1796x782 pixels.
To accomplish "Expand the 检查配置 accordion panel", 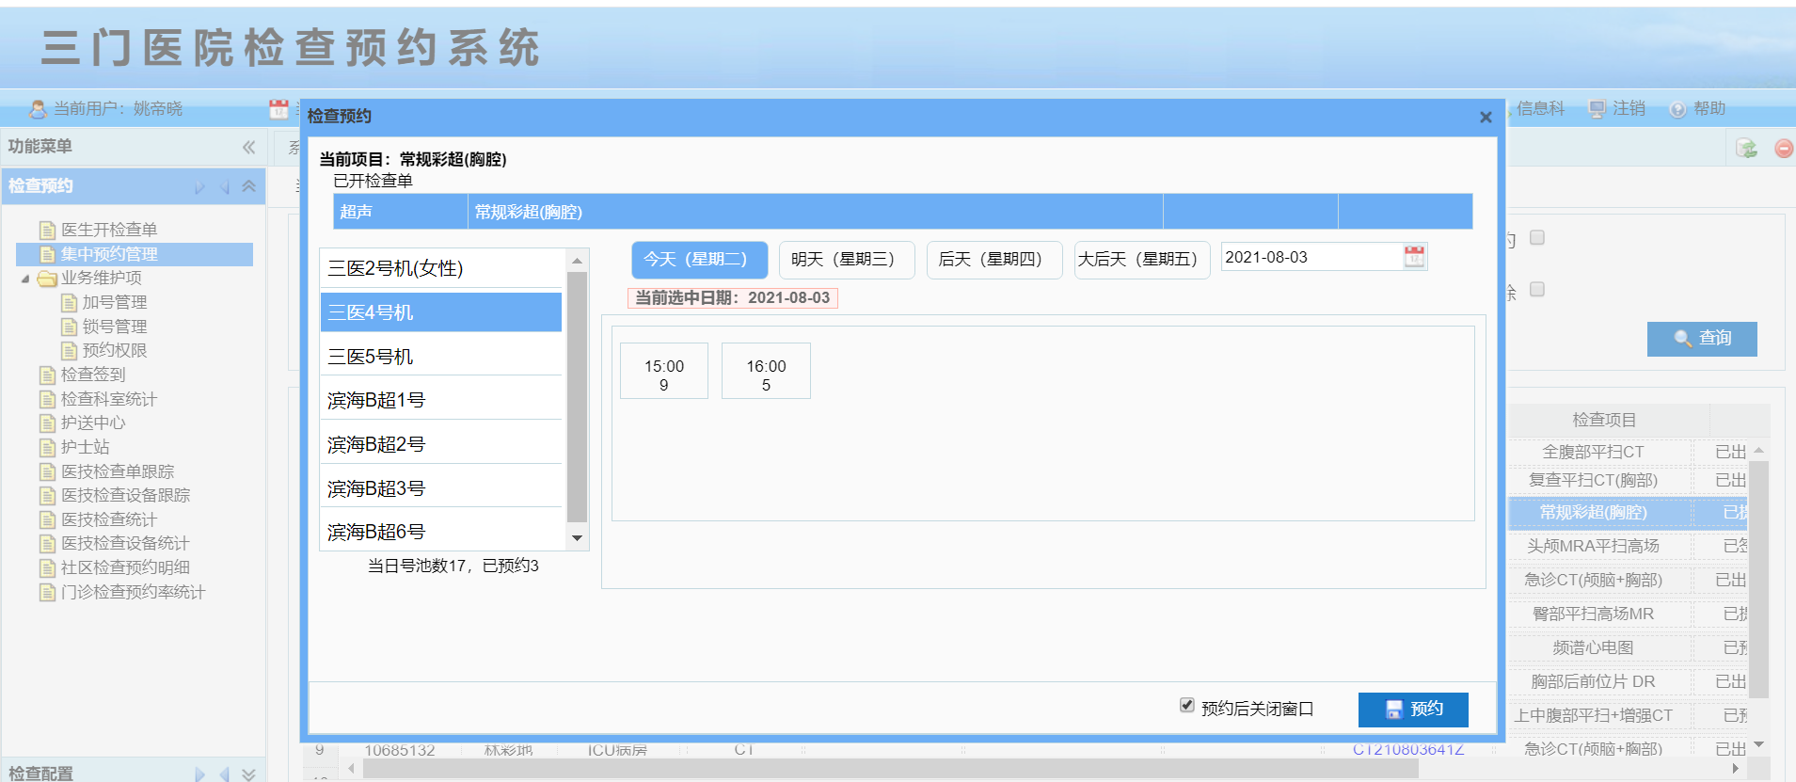I will click(248, 774).
